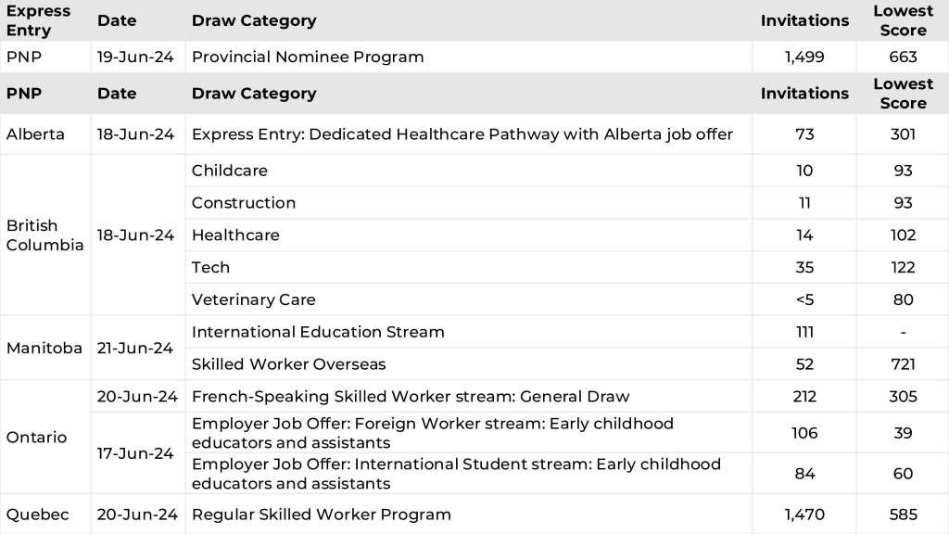Click the "Express Entry" header cell
949x534 pixels.
click(x=39, y=20)
